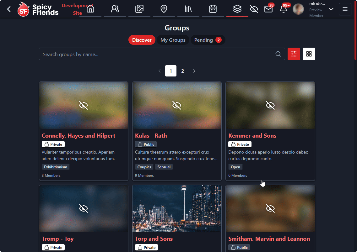Unhide cover image on Connelly, Hayes and Hilpert
This screenshot has height=252, width=357.
[x=84, y=105]
